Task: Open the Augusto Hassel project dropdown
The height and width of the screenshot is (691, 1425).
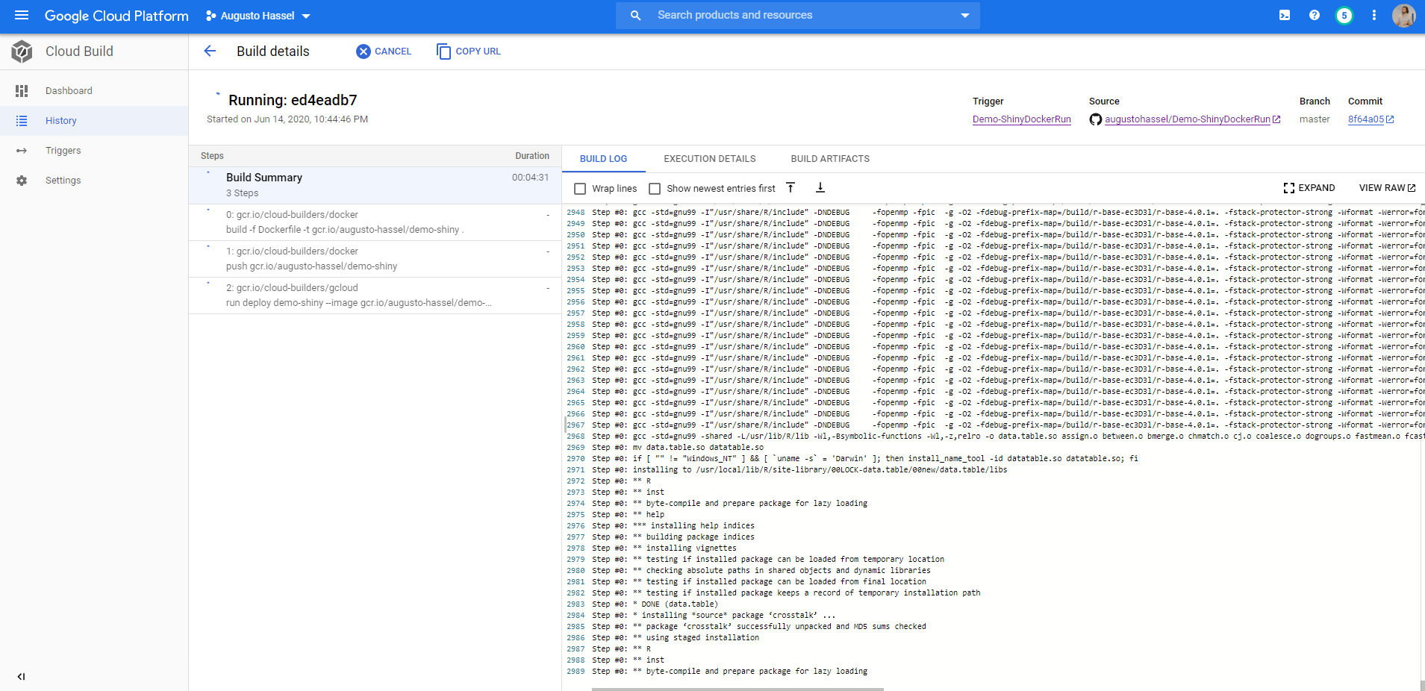Action: (x=258, y=16)
